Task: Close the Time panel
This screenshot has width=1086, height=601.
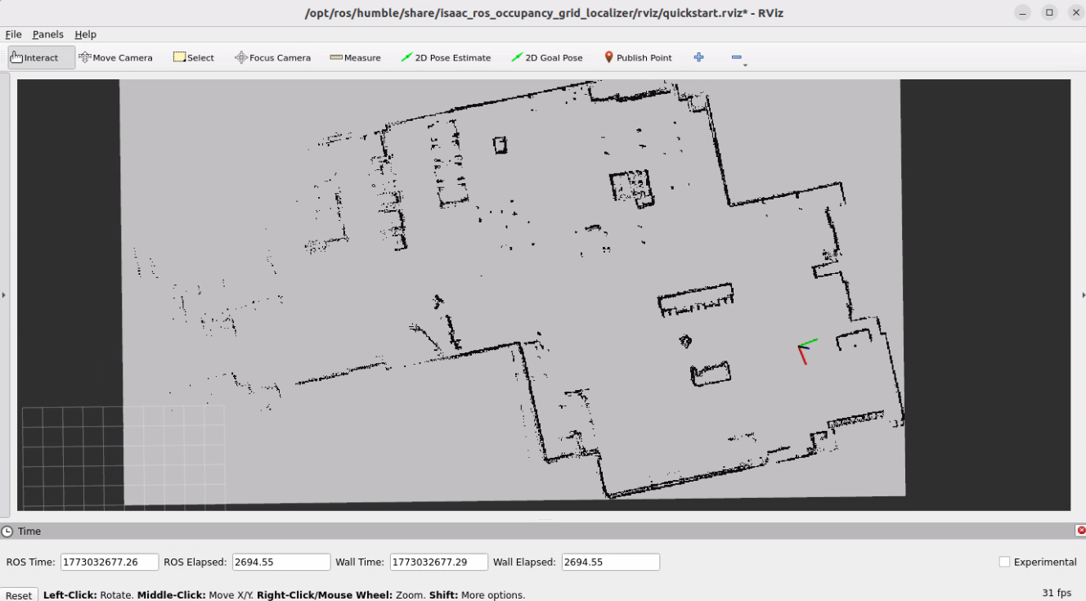Action: [1080, 531]
